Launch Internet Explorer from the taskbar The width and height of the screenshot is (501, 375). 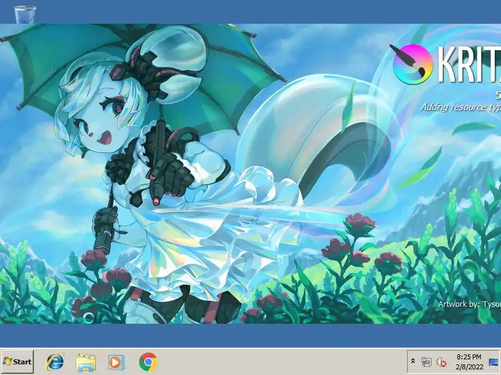coord(55,362)
